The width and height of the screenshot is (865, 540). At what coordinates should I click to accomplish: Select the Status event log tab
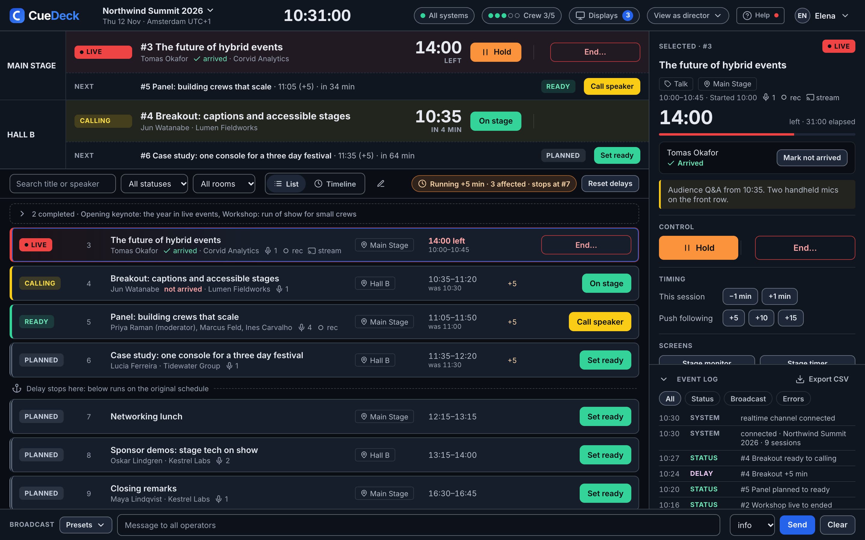702,399
